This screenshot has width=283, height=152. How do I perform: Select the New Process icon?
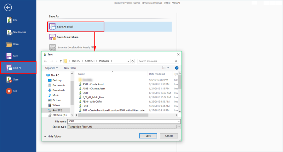(9, 32)
